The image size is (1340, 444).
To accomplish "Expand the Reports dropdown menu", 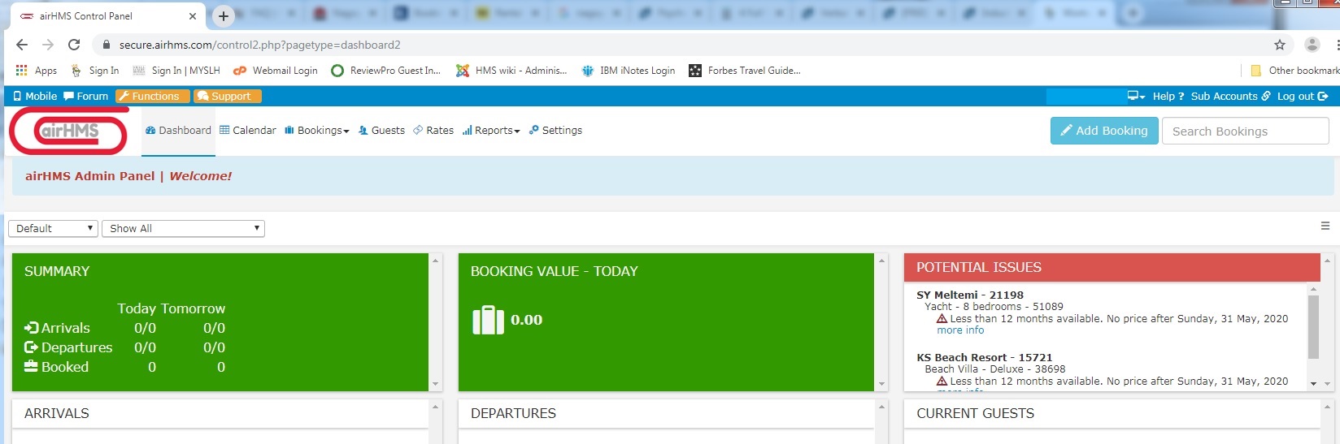I will (491, 130).
